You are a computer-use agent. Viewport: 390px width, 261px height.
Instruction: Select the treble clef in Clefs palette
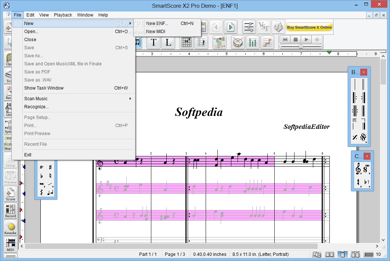click(358, 169)
